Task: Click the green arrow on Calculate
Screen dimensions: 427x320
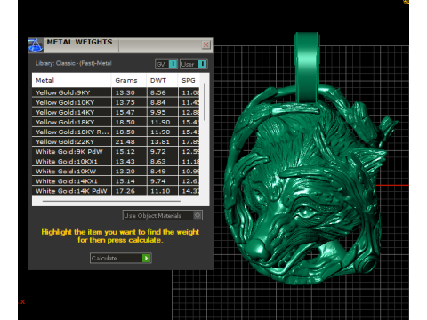Action: tap(146, 258)
